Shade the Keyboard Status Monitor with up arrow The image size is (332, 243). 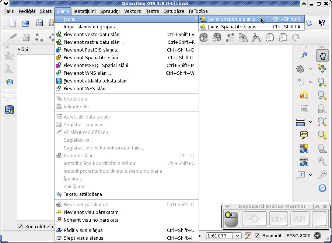point(317,207)
